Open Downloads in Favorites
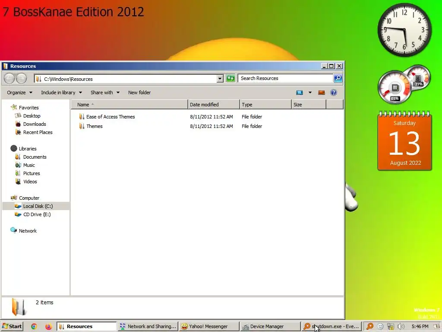442x332 pixels. point(35,124)
